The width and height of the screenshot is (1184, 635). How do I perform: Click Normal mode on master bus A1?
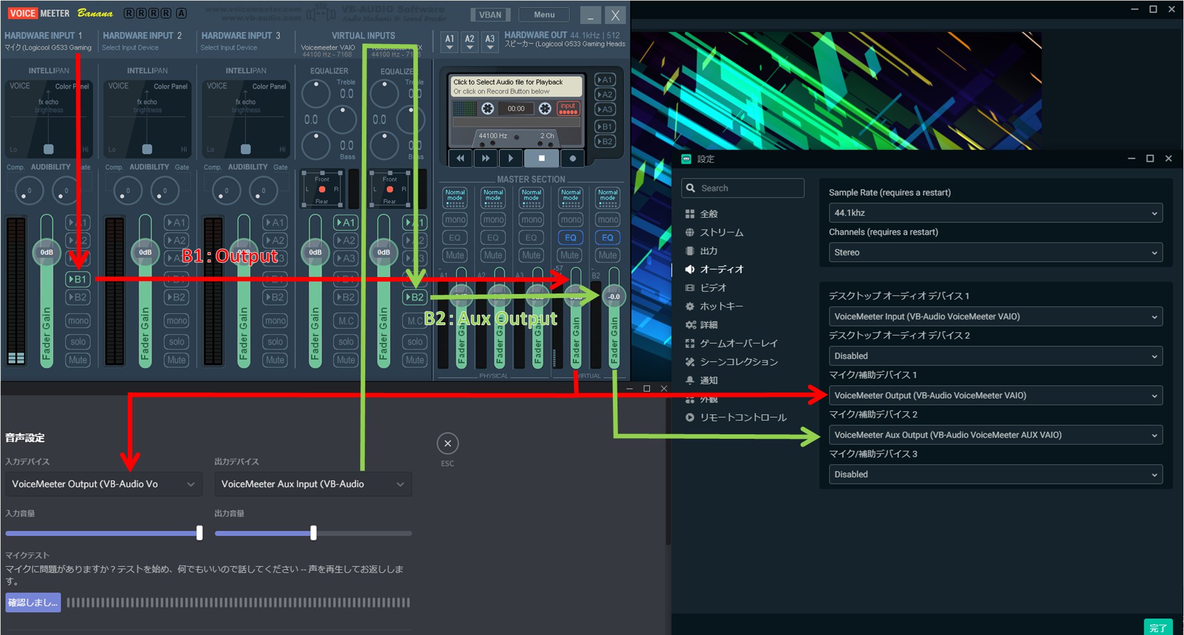pyautogui.click(x=455, y=198)
